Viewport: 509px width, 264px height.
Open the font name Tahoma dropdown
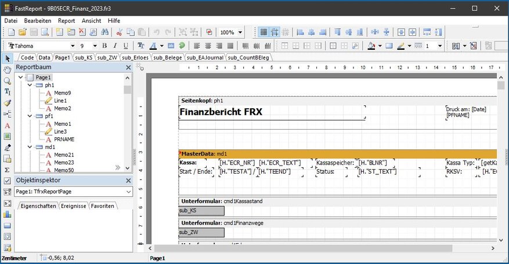click(x=73, y=46)
